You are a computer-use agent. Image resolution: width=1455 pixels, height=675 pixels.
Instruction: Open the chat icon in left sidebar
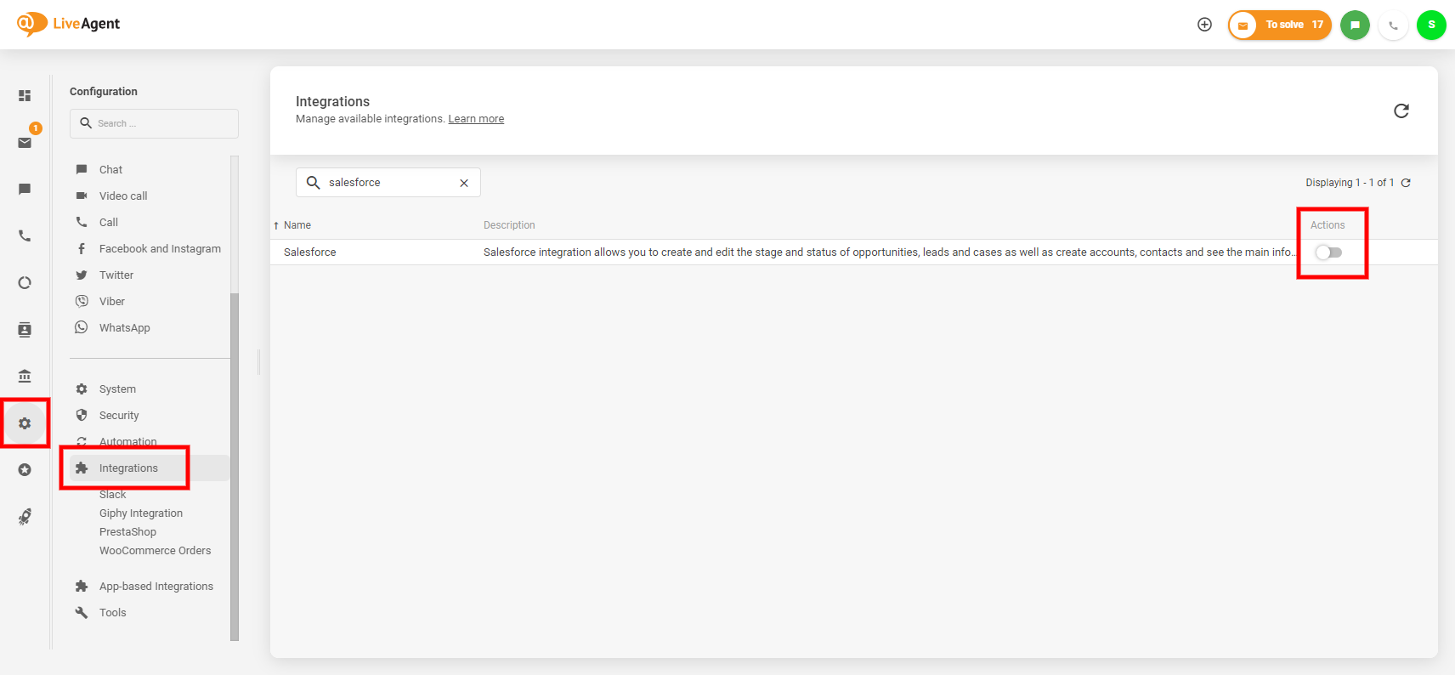[25, 189]
